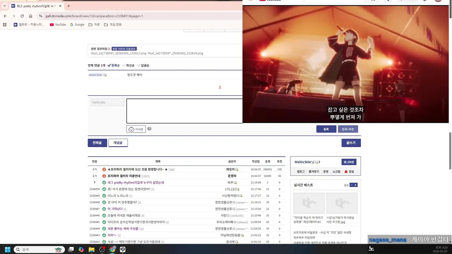Open post 레몬 뽕차는 에피 추천좀

[x=123, y=229]
